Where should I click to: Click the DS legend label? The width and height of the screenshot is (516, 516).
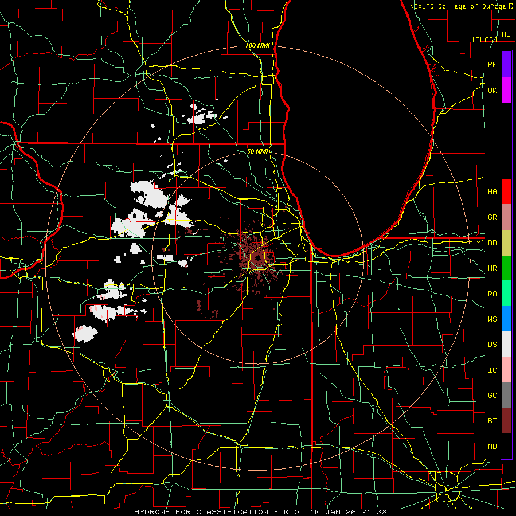[x=492, y=344]
